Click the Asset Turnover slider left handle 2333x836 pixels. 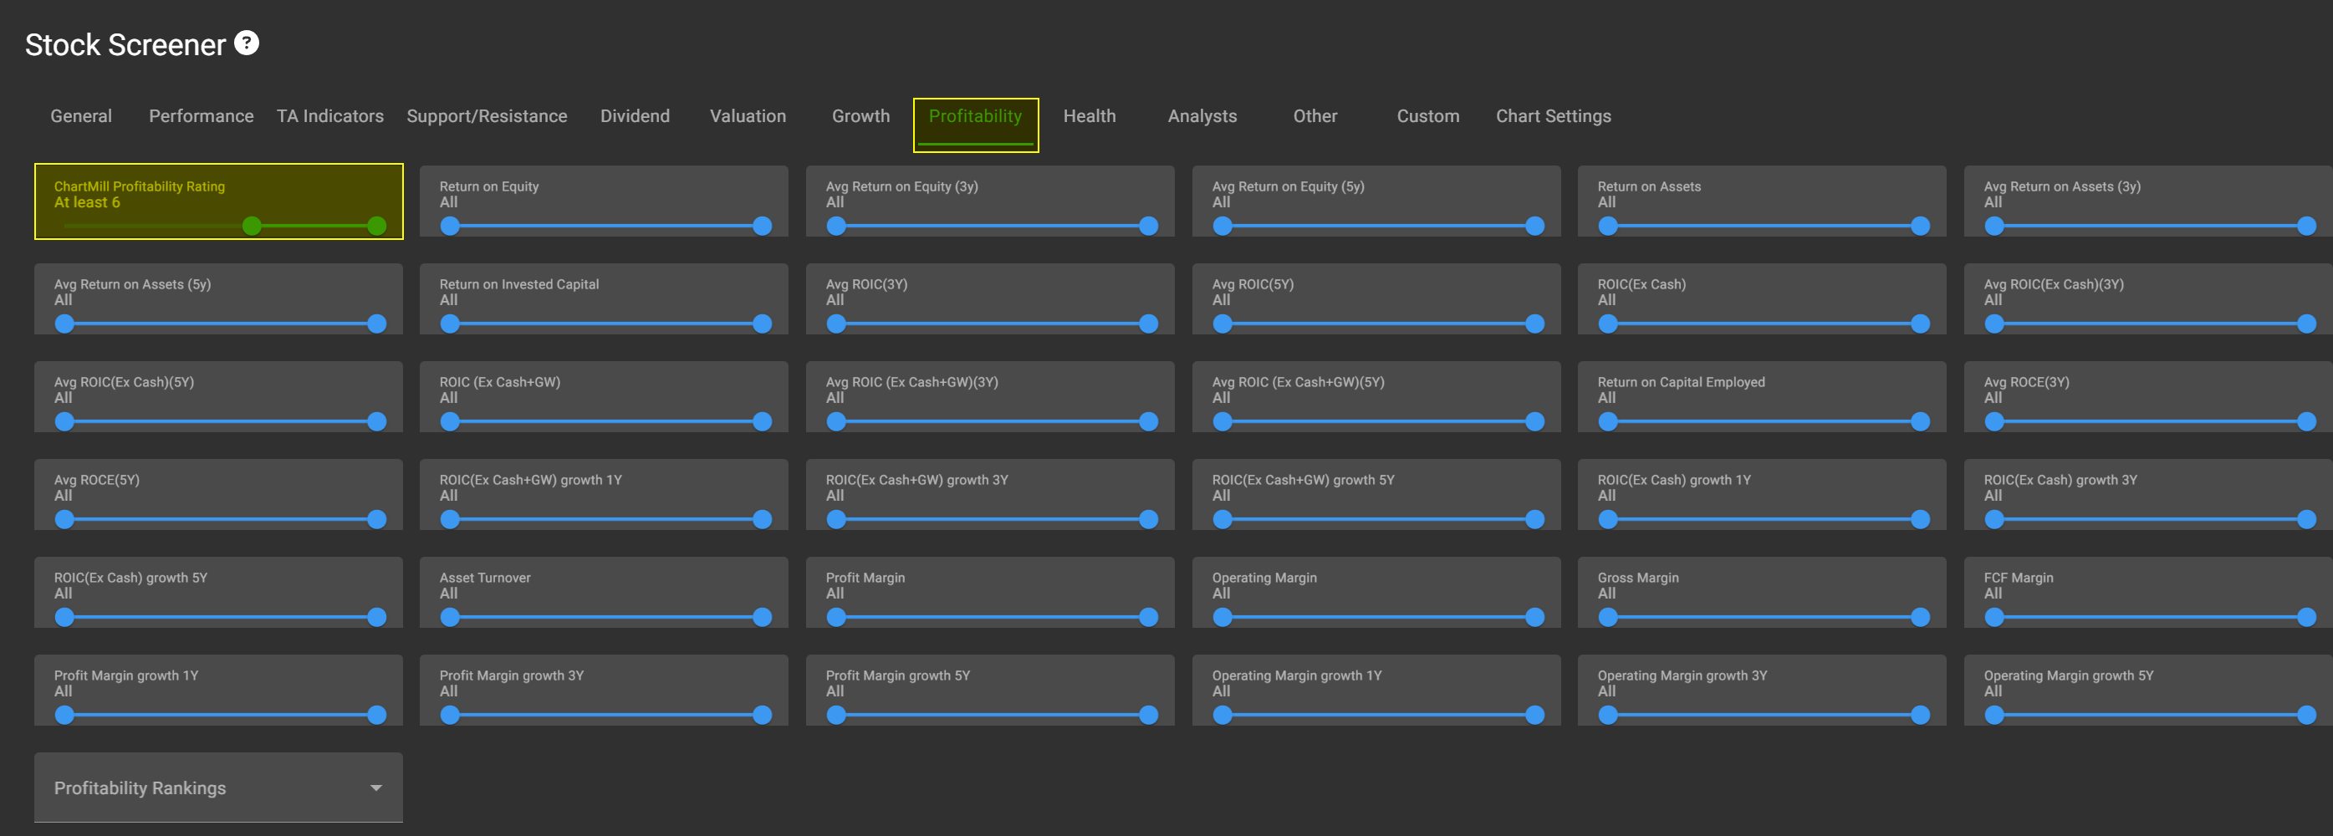point(450,617)
